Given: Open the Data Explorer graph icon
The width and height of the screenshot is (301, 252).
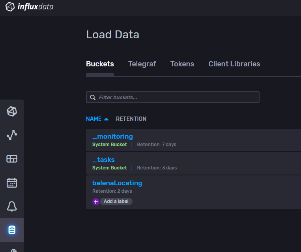Looking at the screenshot, I should 12,135.
